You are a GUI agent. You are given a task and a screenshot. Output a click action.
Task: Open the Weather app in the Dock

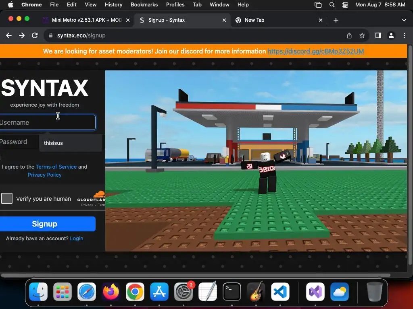point(340,292)
